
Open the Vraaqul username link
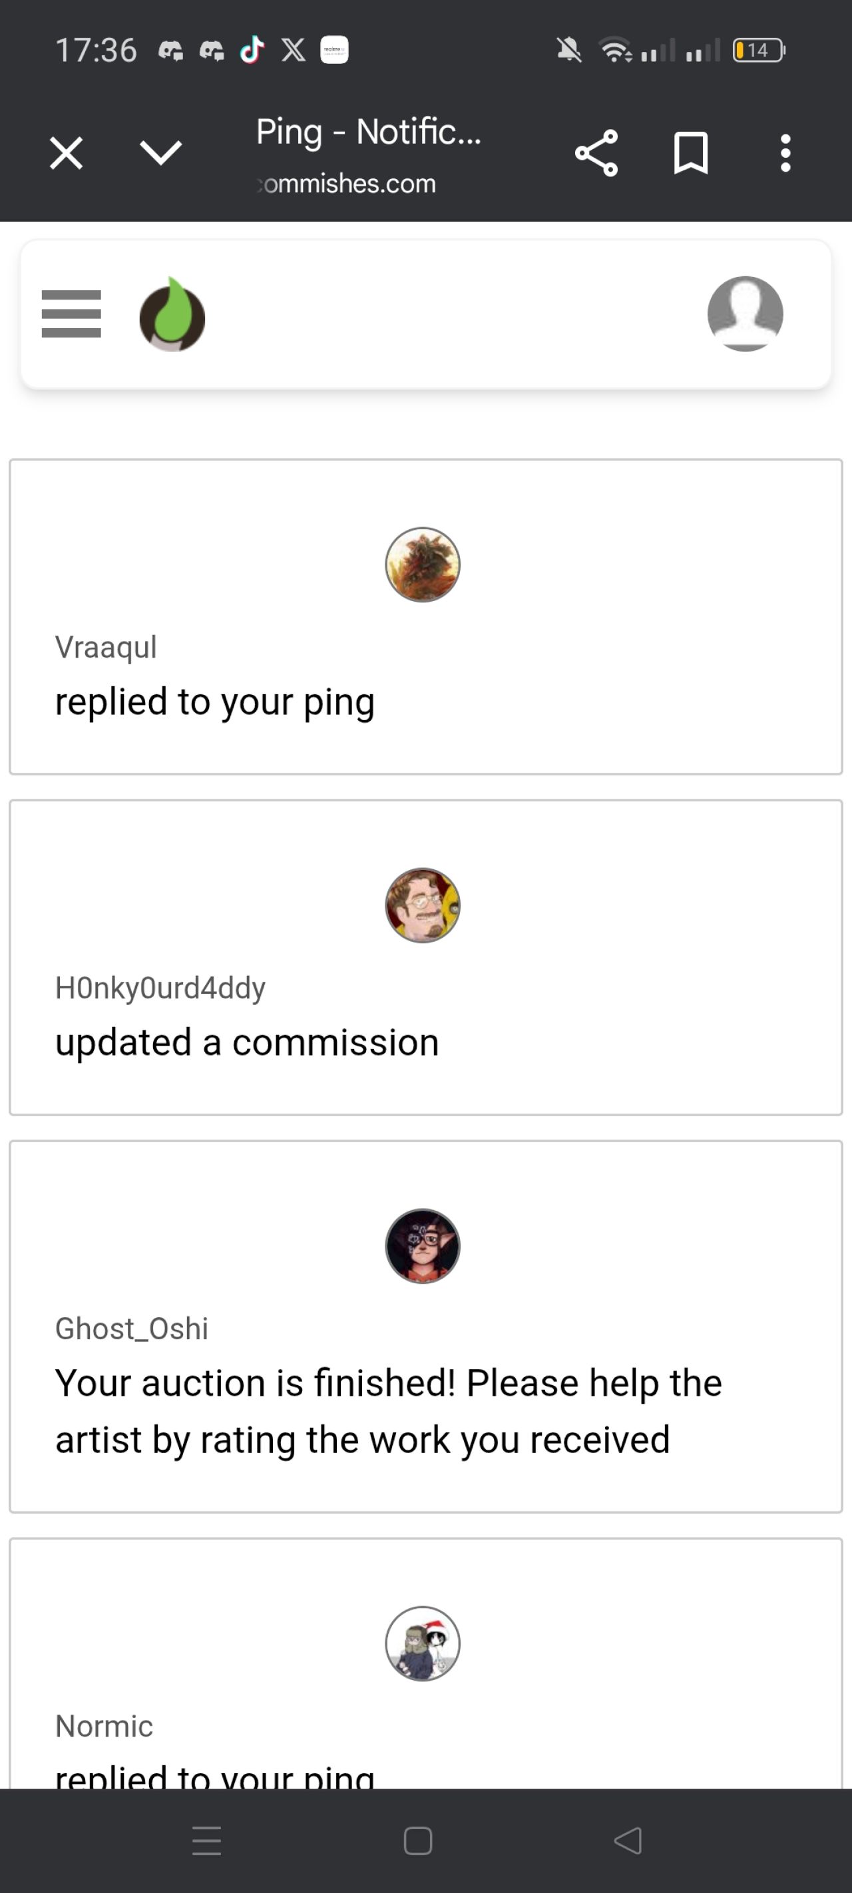106,648
